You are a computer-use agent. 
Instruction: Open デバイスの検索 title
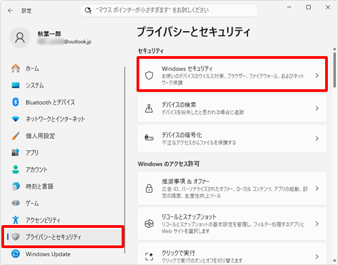point(178,105)
